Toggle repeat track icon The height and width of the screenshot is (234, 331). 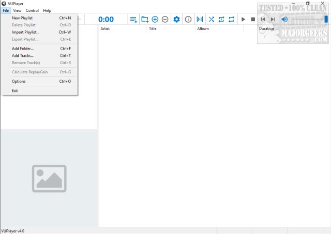tap(221, 20)
